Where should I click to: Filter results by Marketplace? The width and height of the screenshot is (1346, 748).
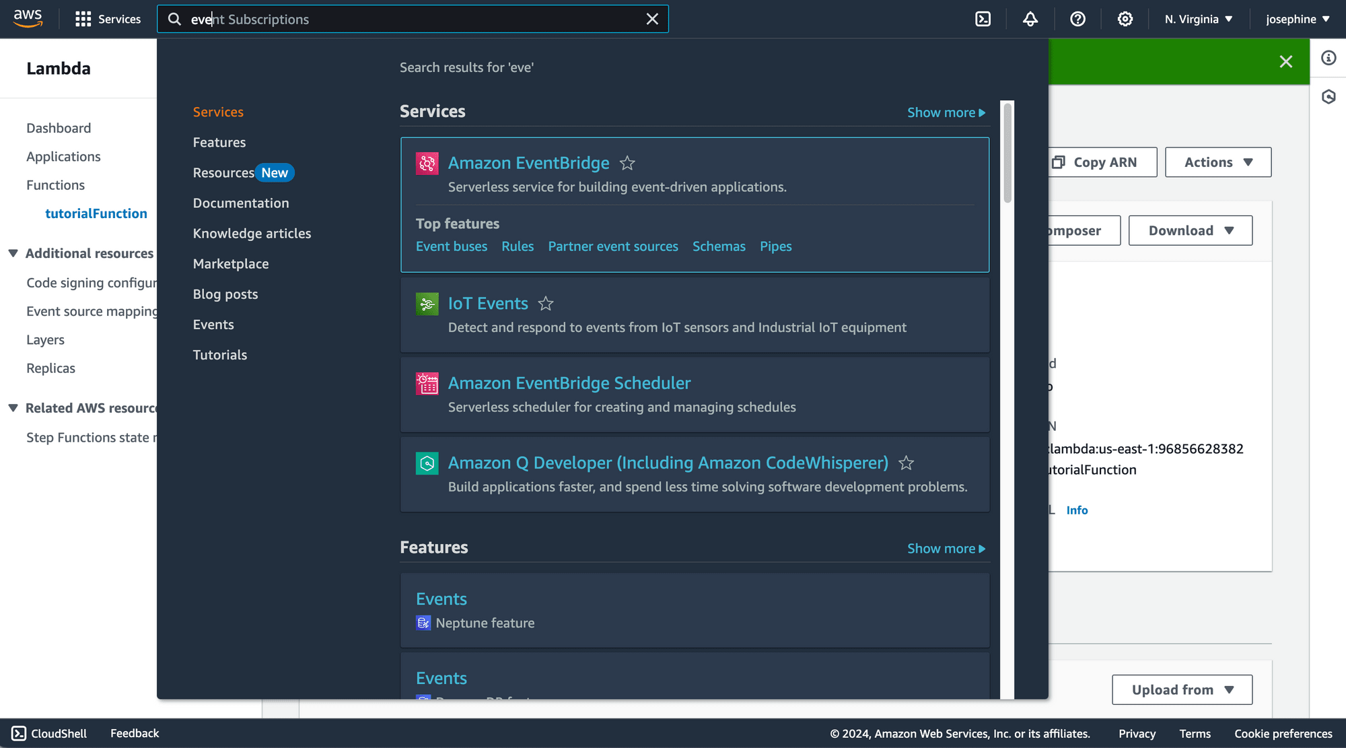[x=231, y=263]
